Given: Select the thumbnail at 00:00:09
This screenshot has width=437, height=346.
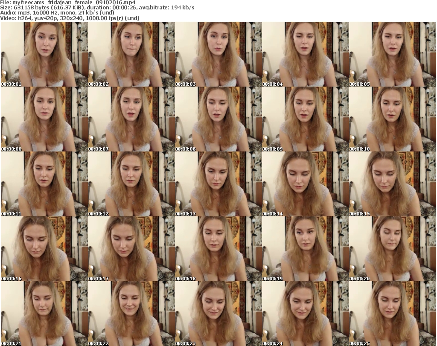Looking at the screenshot, I should tap(305, 119).
